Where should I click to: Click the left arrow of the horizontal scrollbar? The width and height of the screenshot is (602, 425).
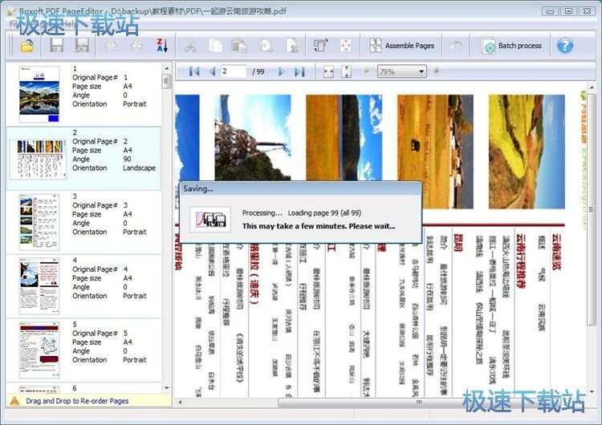180,403
